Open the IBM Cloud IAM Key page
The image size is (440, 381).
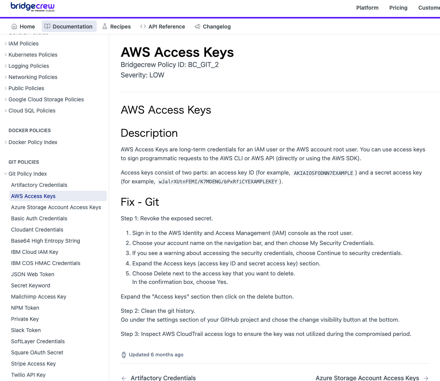pyautogui.click(x=35, y=252)
